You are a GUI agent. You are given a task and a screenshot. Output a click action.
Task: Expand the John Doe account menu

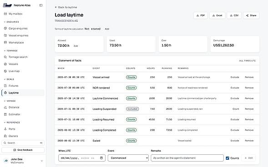click(x=42, y=161)
